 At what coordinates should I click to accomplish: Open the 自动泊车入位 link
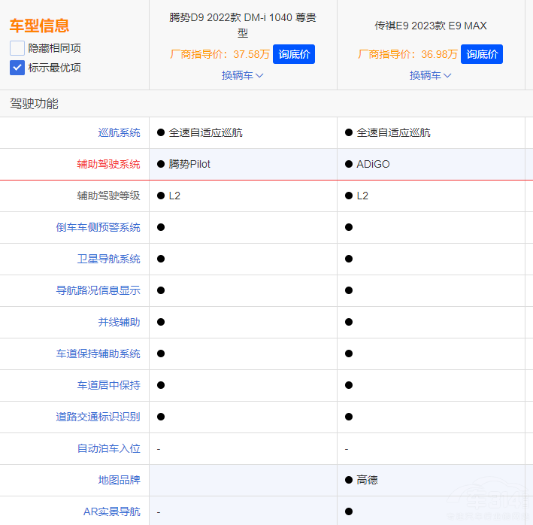pos(108,448)
